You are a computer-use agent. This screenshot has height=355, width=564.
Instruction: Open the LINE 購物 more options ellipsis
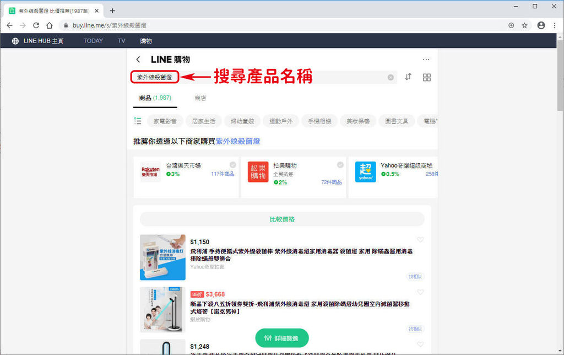pos(426,60)
